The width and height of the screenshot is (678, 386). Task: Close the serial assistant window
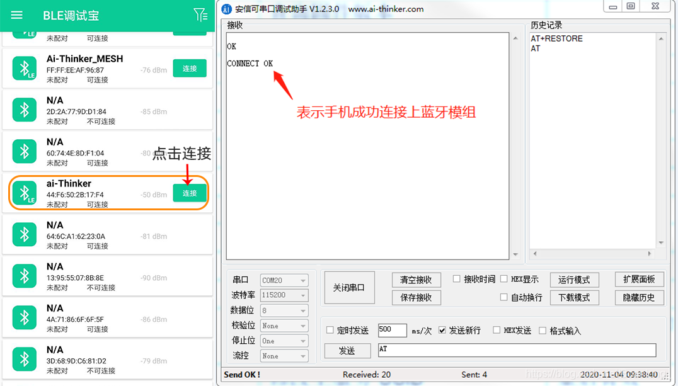click(655, 6)
